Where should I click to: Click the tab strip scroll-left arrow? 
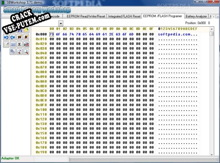pos(214,17)
